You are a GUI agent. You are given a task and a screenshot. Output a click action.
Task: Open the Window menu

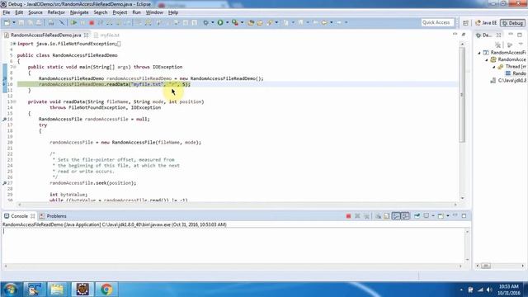tap(154, 12)
